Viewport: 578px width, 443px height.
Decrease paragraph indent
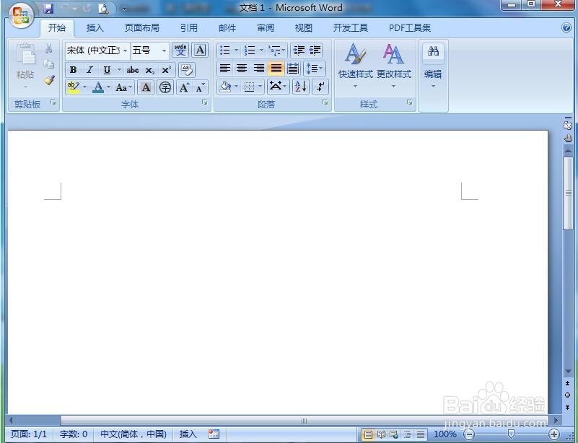coord(299,50)
